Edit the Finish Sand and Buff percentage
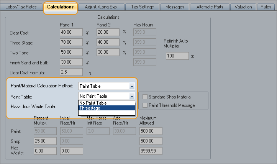 [71, 62]
